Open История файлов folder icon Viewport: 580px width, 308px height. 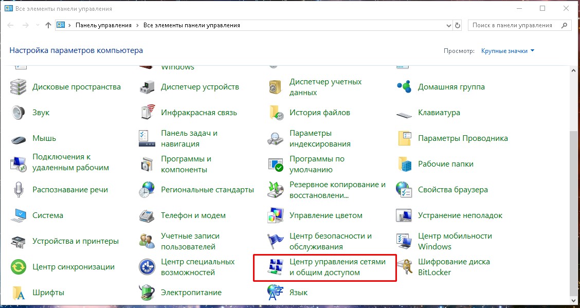pos(275,113)
